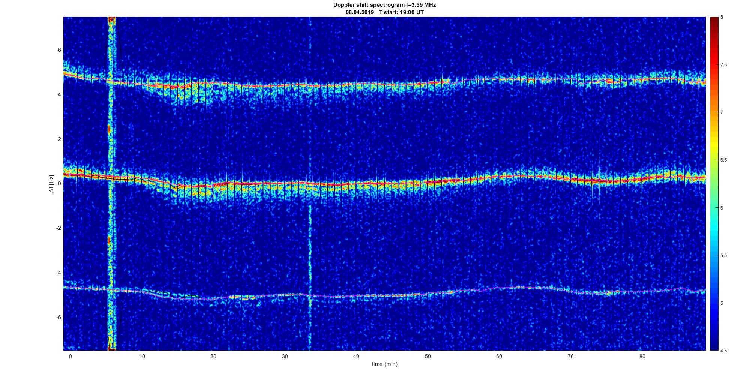The height and width of the screenshot is (376, 750).
Task: Click y-axis tick label '-2'
Action: pos(59,228)
